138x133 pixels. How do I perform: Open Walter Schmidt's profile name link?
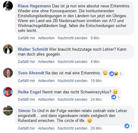[33, 49]
